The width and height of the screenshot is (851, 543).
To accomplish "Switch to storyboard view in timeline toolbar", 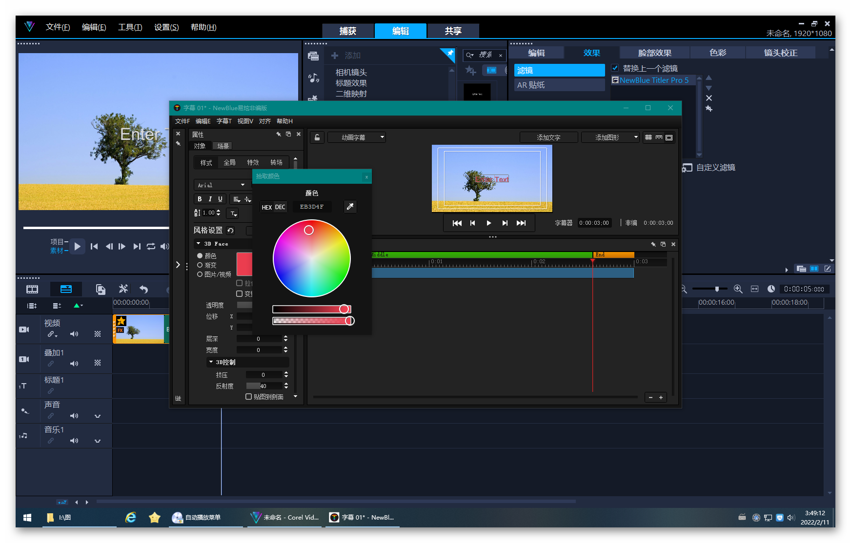I will tap(32, 289).
